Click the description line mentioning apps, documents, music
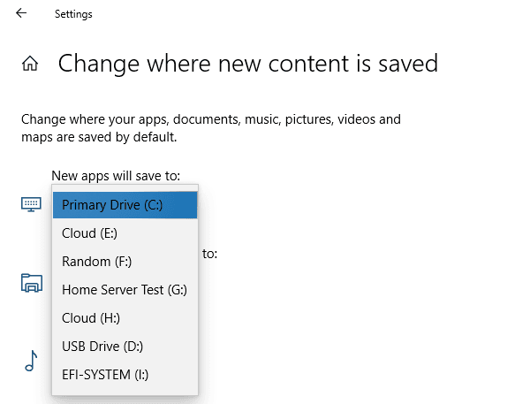Viewport: 530px width, 404px height. click(211, 119)
